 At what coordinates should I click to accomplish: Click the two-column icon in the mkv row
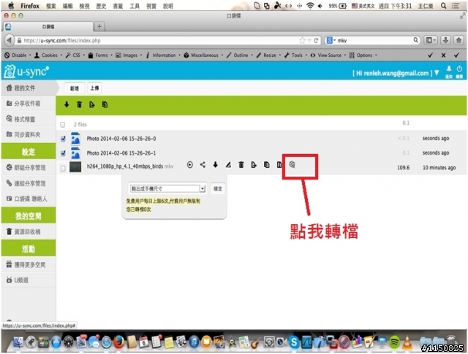click(279, 165)
